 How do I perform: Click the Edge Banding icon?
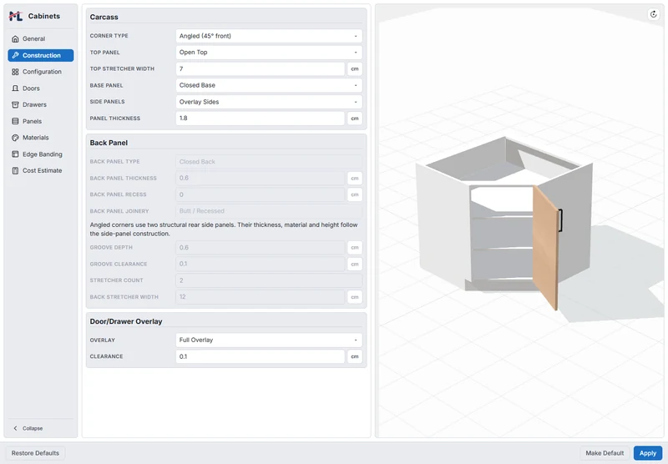click(x=15, y=154)
